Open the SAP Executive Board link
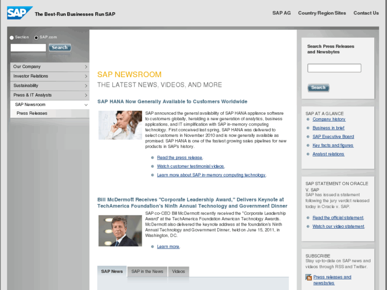This screenshot has width=387, height=290. pyautogui.click(x=333, y=137)
